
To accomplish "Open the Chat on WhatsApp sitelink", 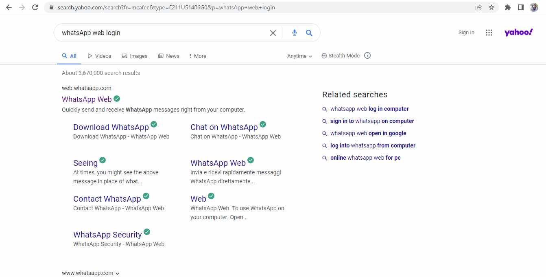I will 224,127.
